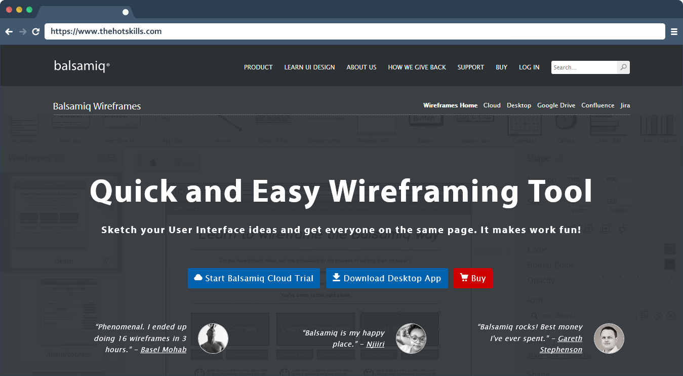Click Njiiri's avatar photo

[x=411, y=339]
